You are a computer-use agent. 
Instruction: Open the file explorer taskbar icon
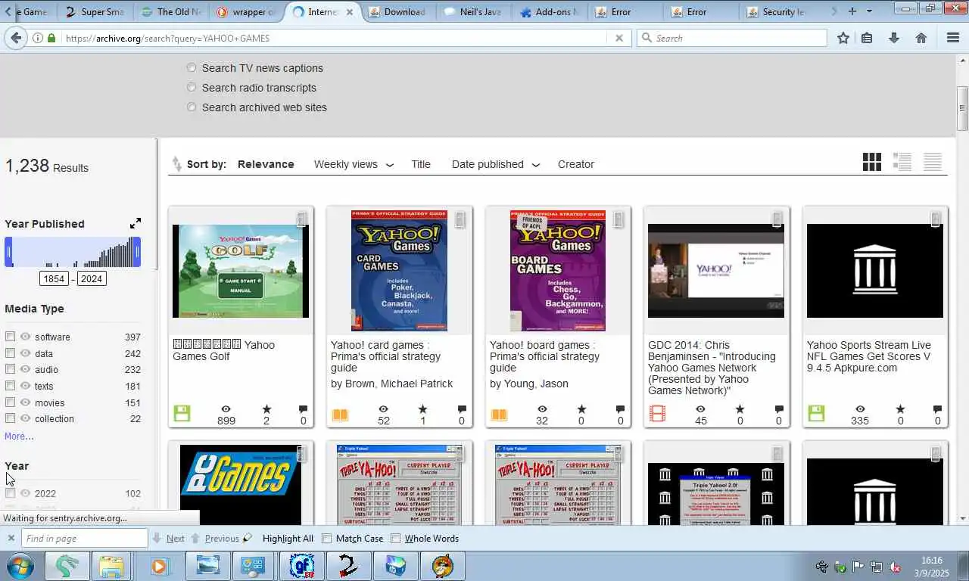coord(111,566)
